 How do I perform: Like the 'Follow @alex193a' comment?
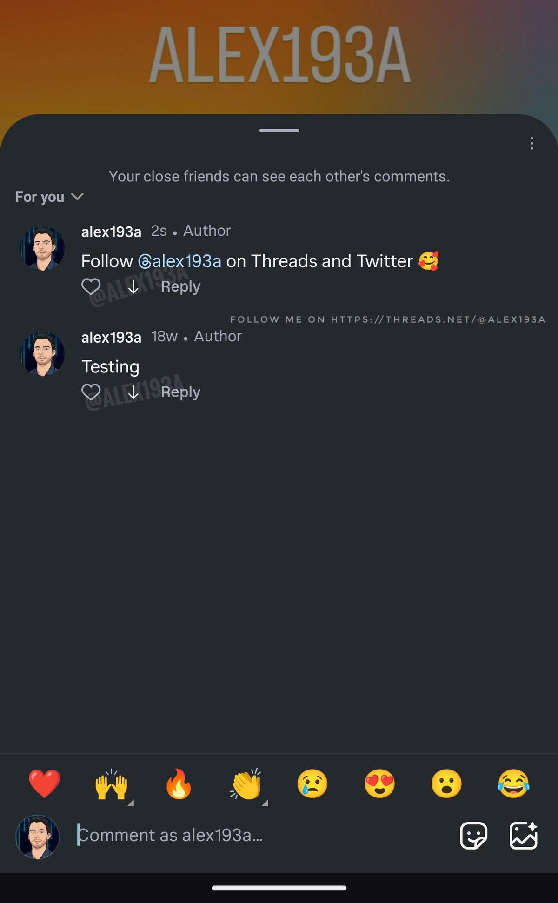pyautogui.click(x=91, y=286)
